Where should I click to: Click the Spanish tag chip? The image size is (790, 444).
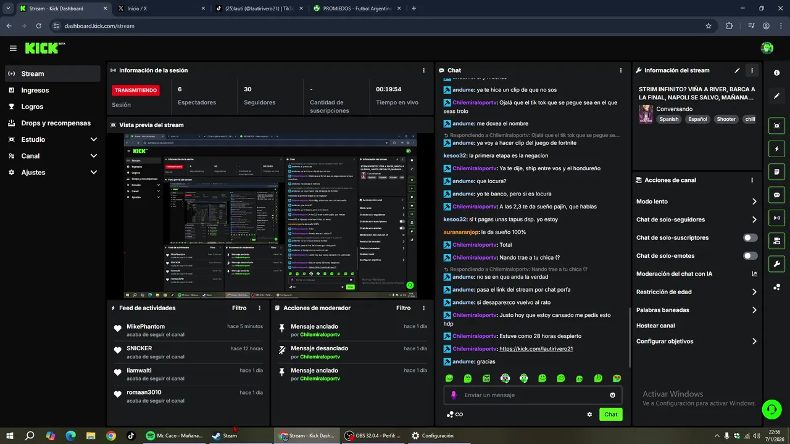tap(668, 119)
